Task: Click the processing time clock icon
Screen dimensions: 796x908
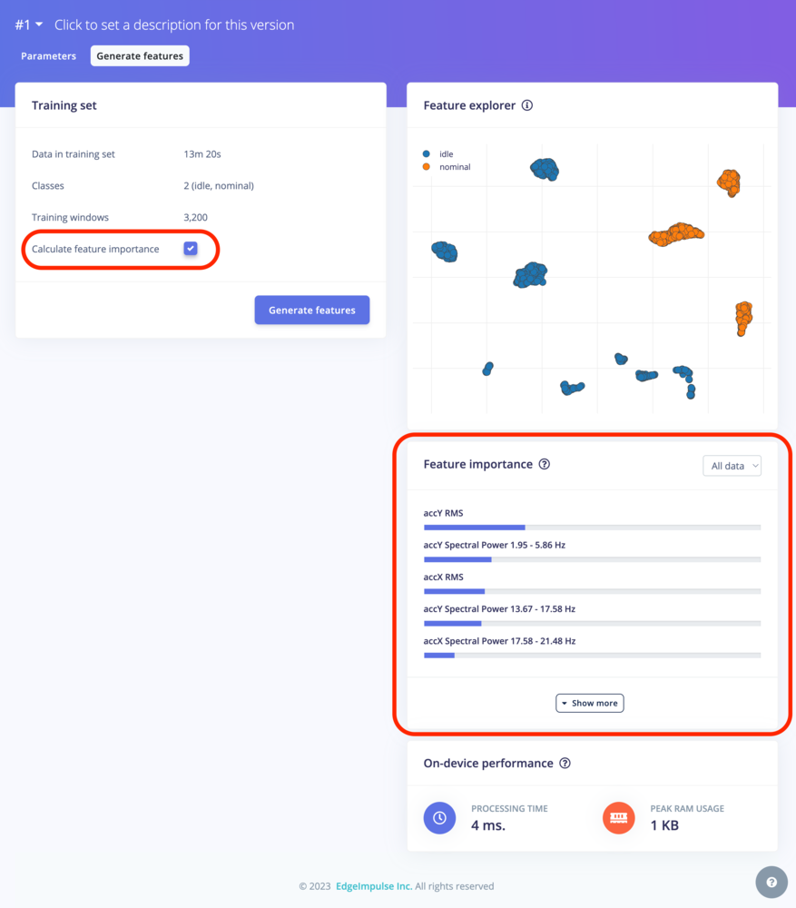Action: coord(439,818)
